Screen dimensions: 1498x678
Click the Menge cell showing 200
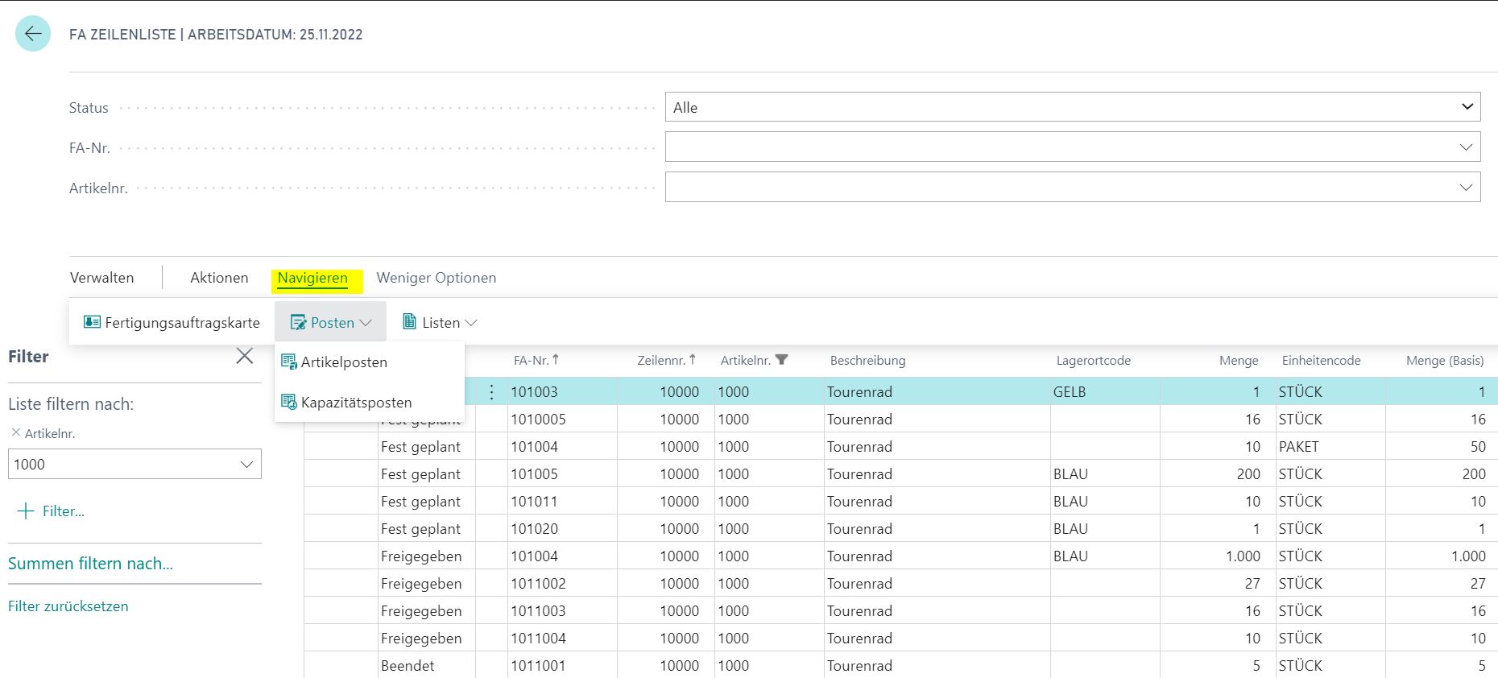pyautogui.click(x=1218, y=474)
